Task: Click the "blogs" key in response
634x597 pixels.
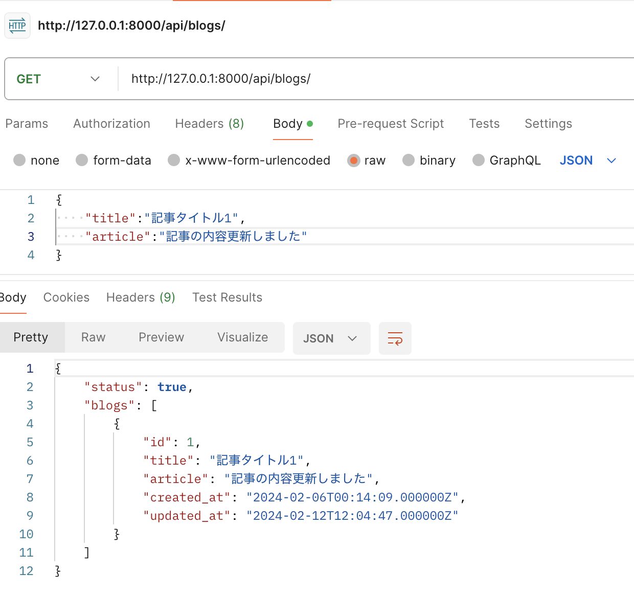Action: point(109,405)
